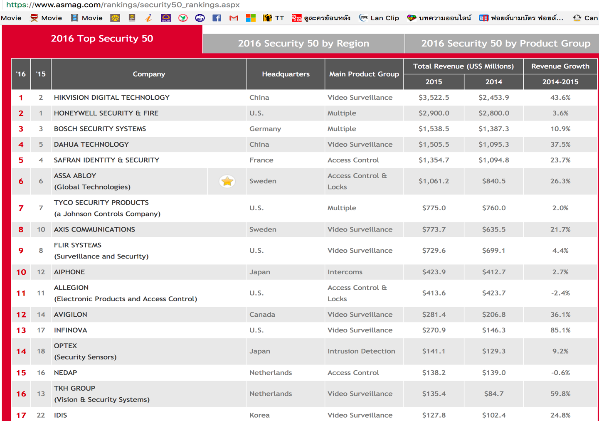This screenshot has height=421, width=599.
Task: Click NEDAP company name
Action: click(65, 373)
